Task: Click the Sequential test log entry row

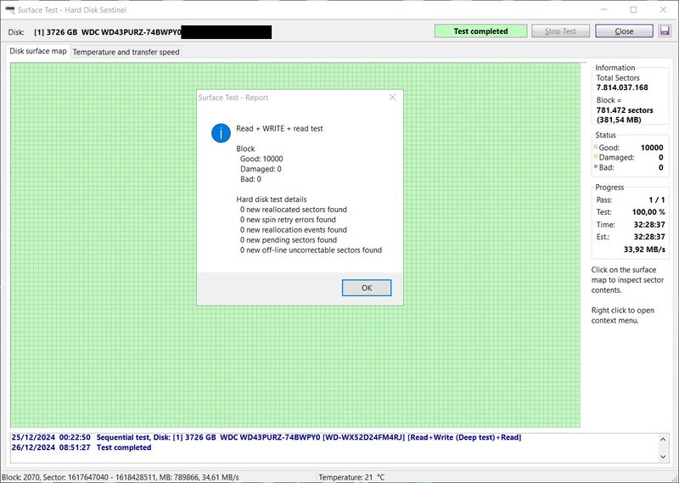Action: [x=267, y=437]
